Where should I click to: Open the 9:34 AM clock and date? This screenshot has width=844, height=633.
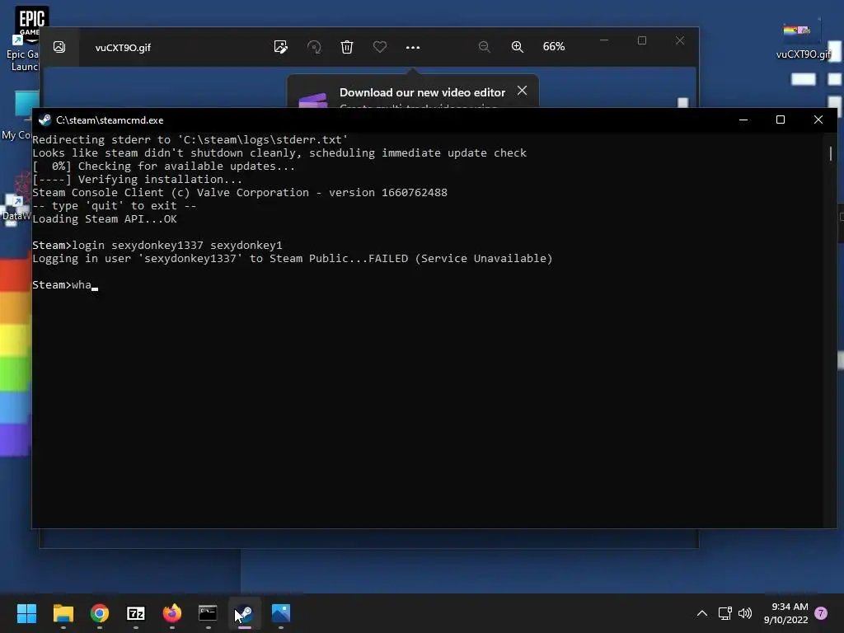coord(785,613)
